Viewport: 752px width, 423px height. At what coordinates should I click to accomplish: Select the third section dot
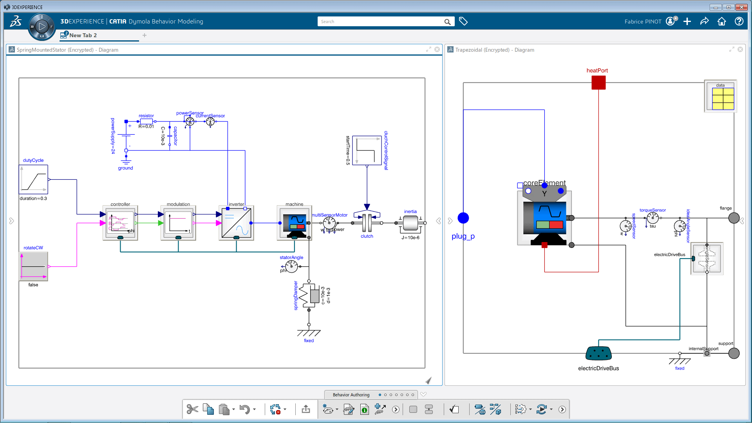pyautogui.click(x=391, y=395)
